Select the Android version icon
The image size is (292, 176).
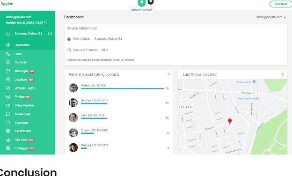pos(141,3)
